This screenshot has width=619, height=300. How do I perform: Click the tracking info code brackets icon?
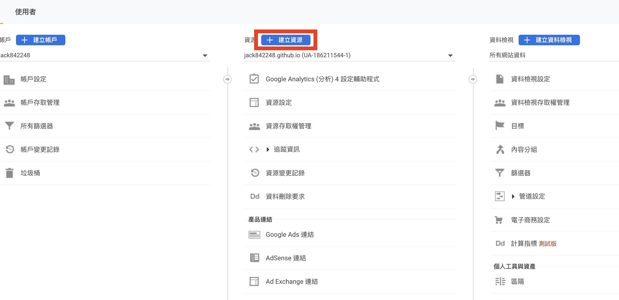pyautogui.click(x=254, y=149)
